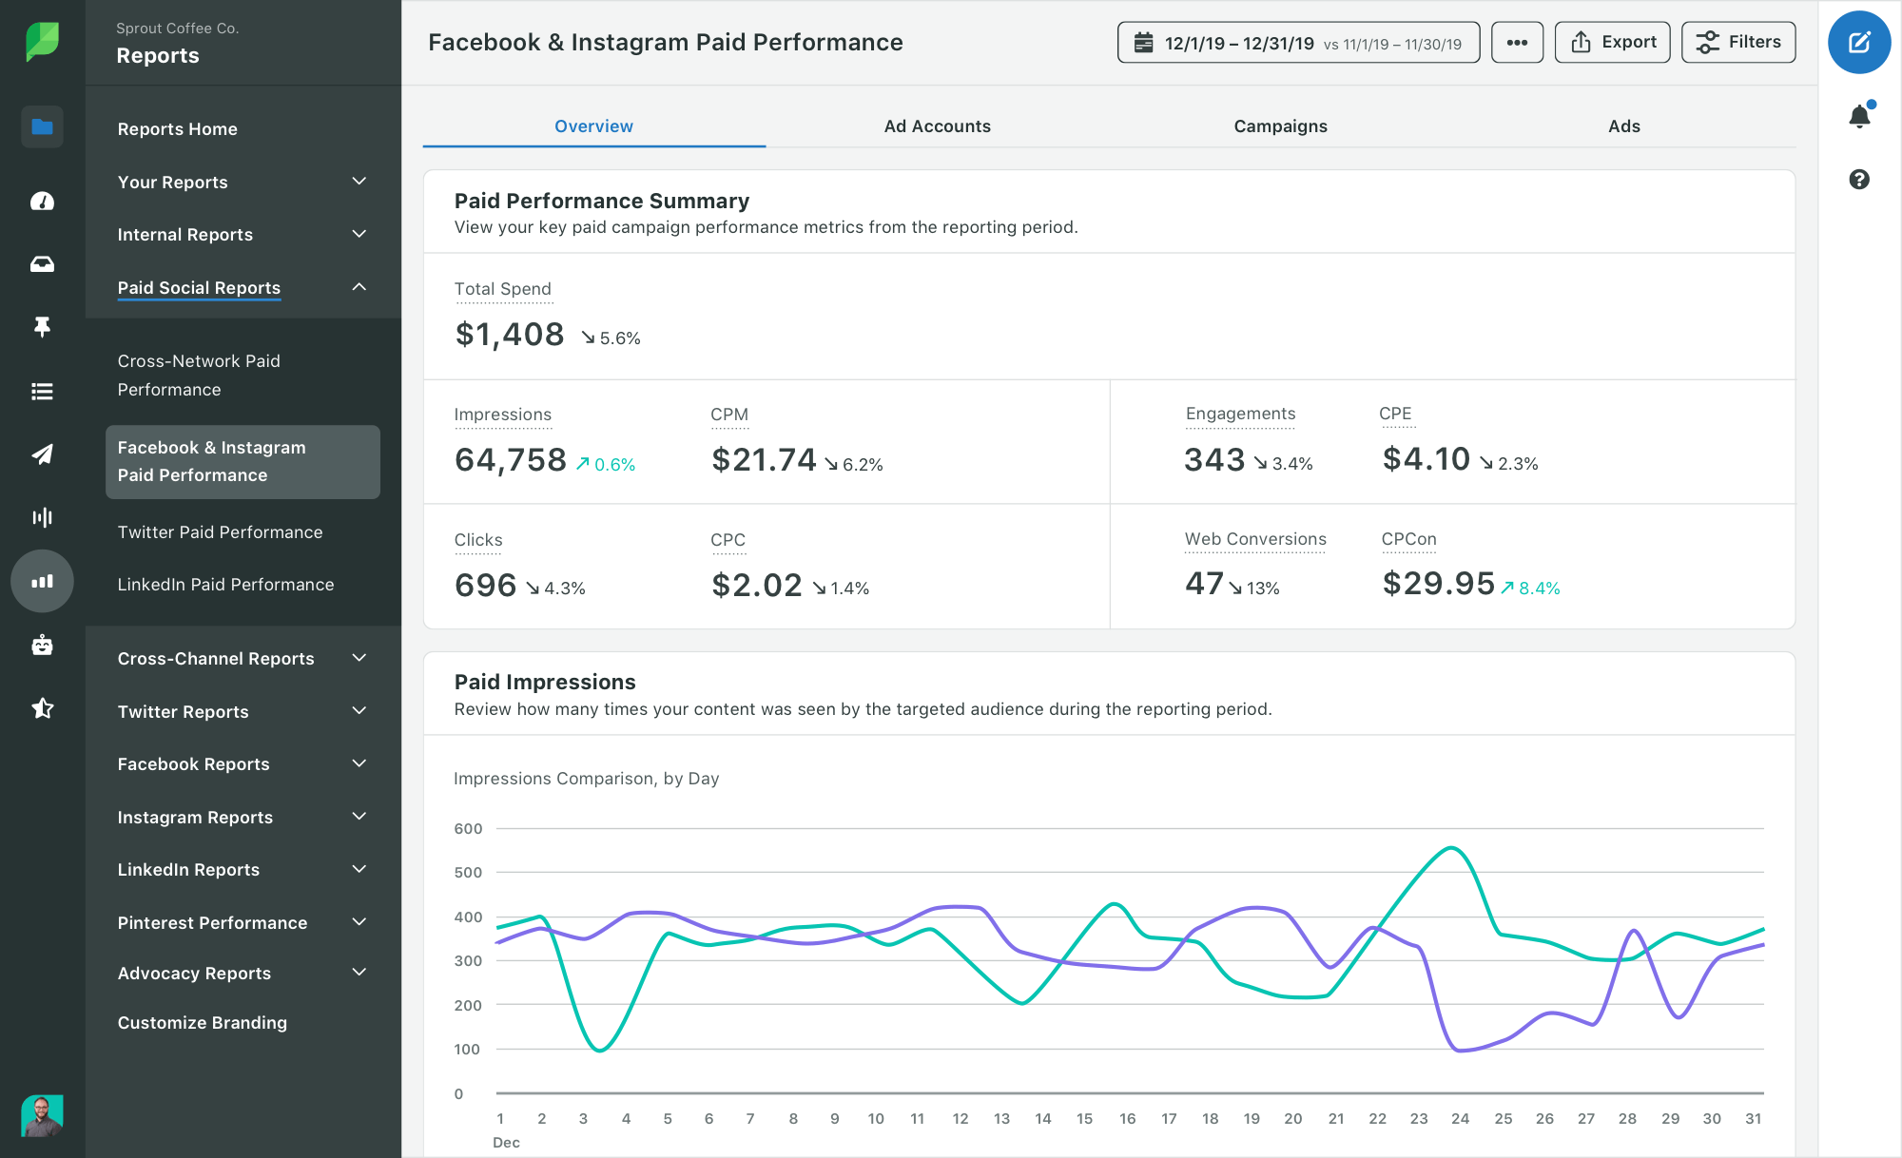Switch to the Ad Accounts tab
This screenshot has width=1902, height=1158.
937,126
